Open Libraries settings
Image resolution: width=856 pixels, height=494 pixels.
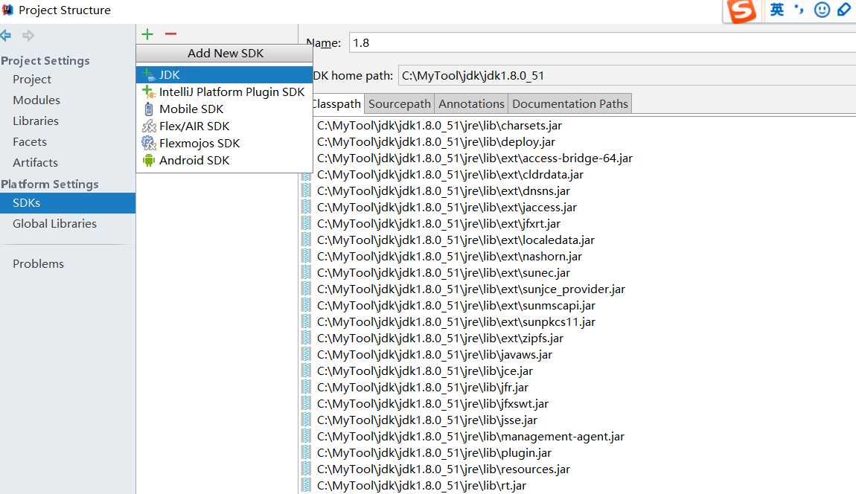click(x=36, y=121)
